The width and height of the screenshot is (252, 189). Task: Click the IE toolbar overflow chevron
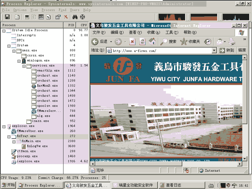click(x=244, y=39)
